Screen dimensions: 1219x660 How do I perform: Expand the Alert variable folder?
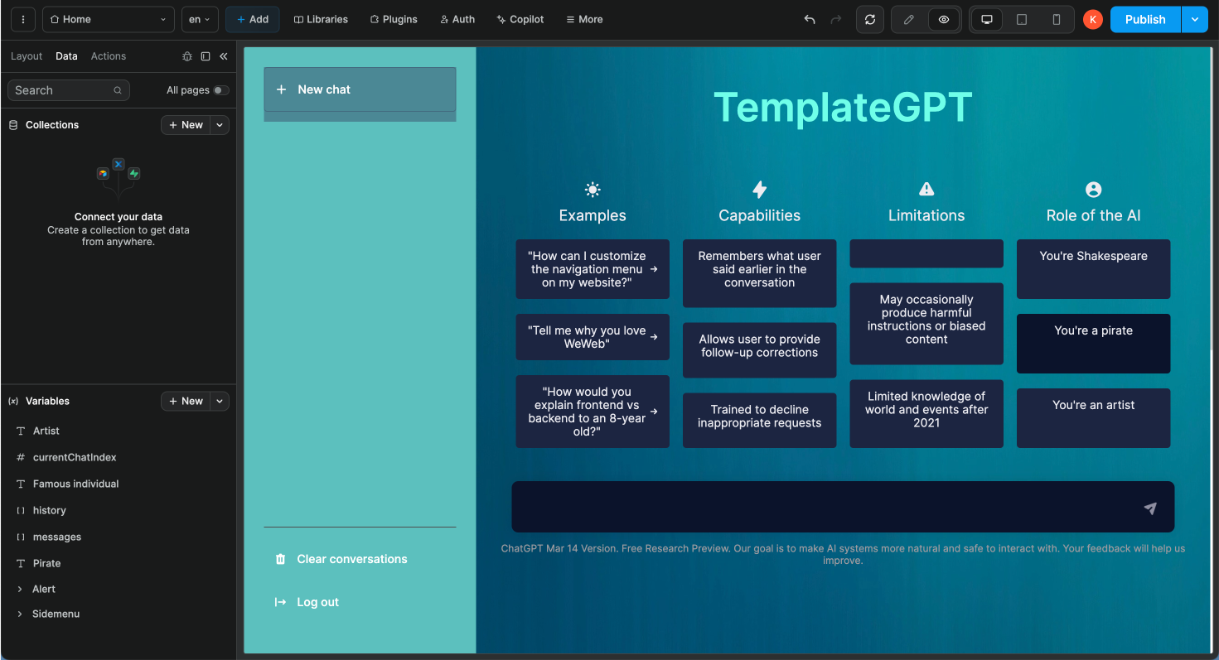[x=20, y=590]
